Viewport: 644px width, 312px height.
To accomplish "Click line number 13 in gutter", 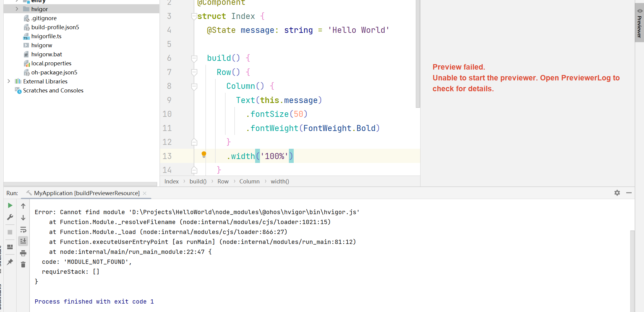I will (x=167, y=156).
